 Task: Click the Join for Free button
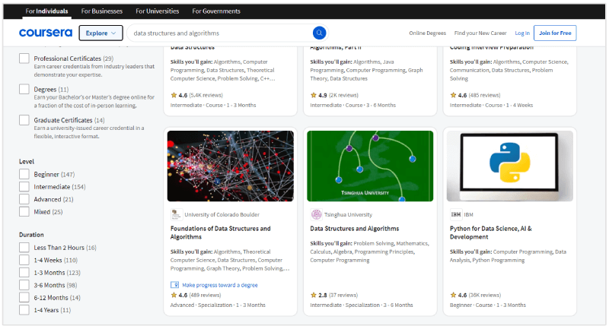click(x=555, y=33)
